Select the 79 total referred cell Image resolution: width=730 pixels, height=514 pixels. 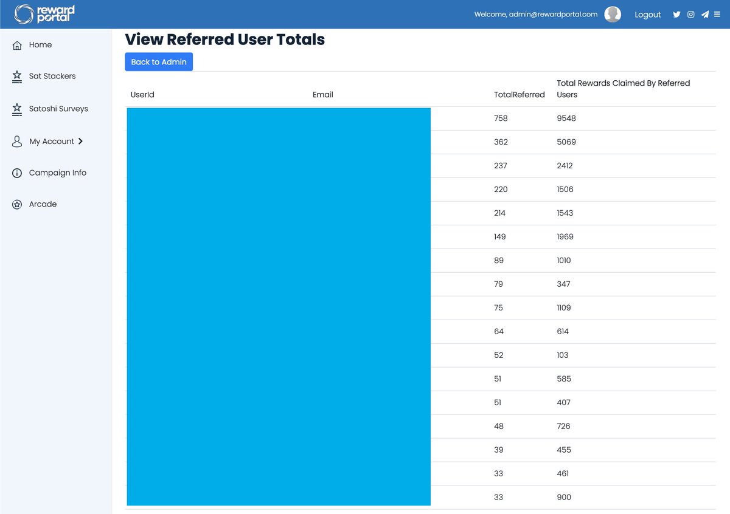pyautogui.click(x=499, y=284)
